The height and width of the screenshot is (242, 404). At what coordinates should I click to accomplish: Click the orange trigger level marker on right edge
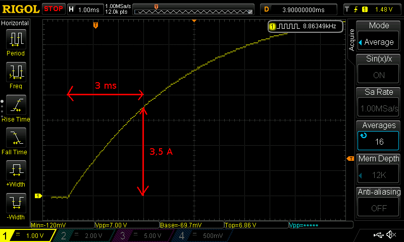[350, 159]
